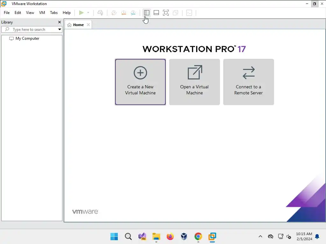The image size is (326, 244).
Task: Click the muted volume tray icon
Action: (x=289, y=236)
